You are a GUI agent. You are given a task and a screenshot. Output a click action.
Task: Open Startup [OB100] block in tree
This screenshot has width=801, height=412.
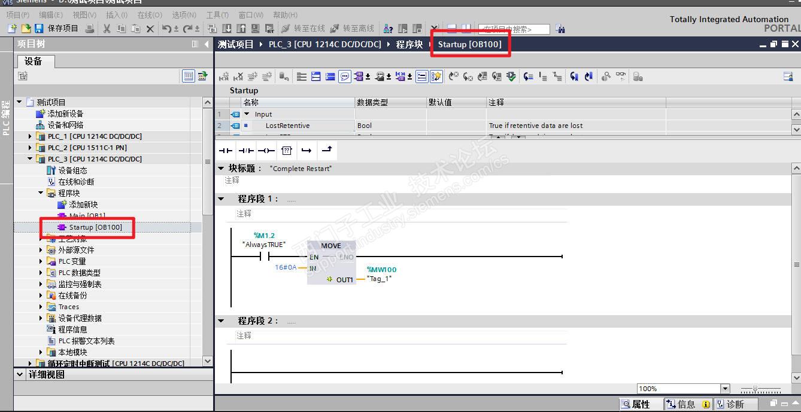click(95, 227)
